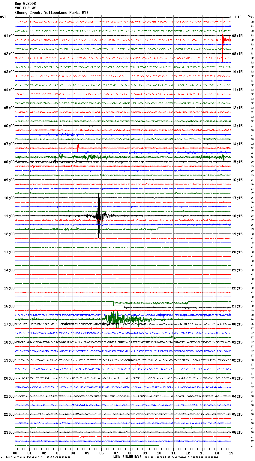Click the 'MST' timezone label
This screenshot has height=461, width=255.
3,17
